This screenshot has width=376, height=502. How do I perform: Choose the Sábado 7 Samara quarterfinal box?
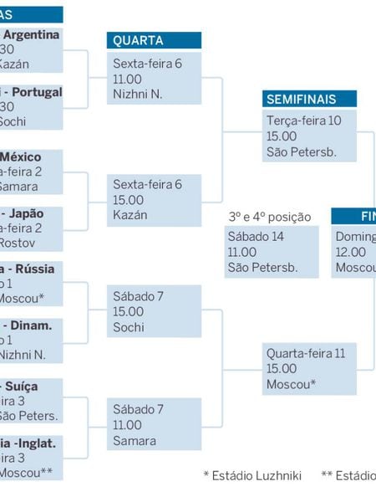(154, 424)
